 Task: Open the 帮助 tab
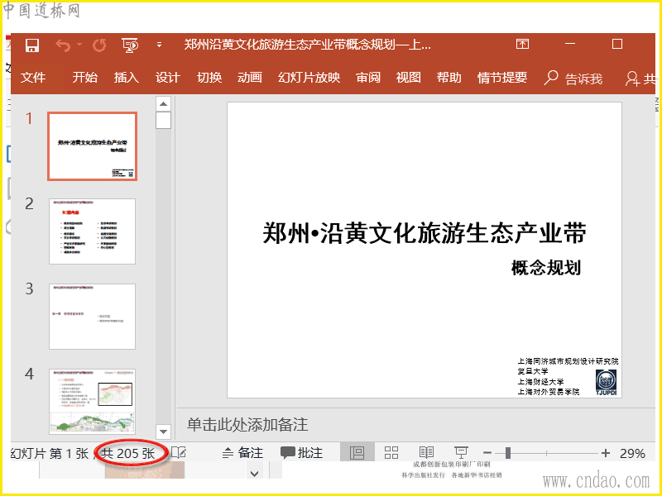pos(449,78)
